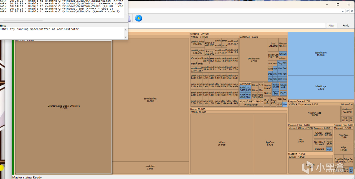Select the root 2.9GB block
The height and width of the screenshot is (179, 355).
[301, 140]
